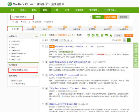Click the 独家 badge on result 1
This screenshot has width=139, height=112.
(x=52, y=47)
